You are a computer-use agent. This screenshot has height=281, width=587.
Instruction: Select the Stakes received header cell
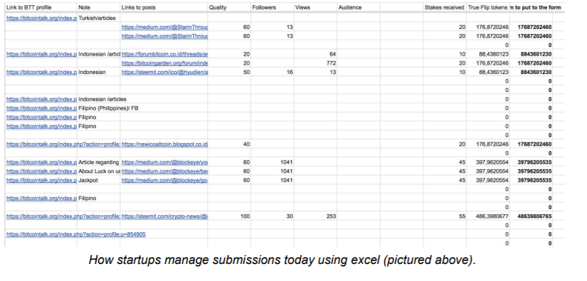[x=444, y=7]
